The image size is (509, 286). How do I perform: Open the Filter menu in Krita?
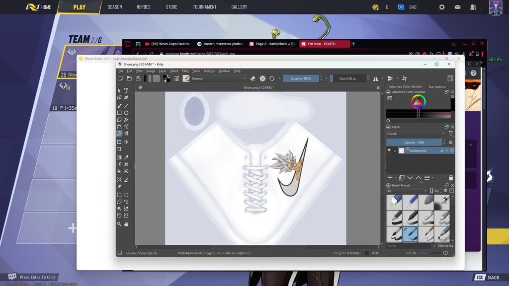[x=185, y=71]
